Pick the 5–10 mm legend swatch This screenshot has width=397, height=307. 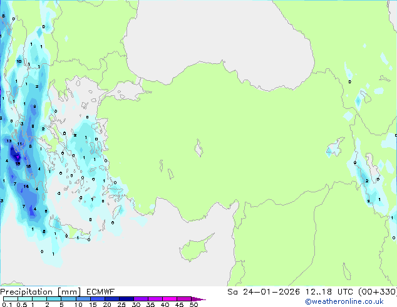68,299
